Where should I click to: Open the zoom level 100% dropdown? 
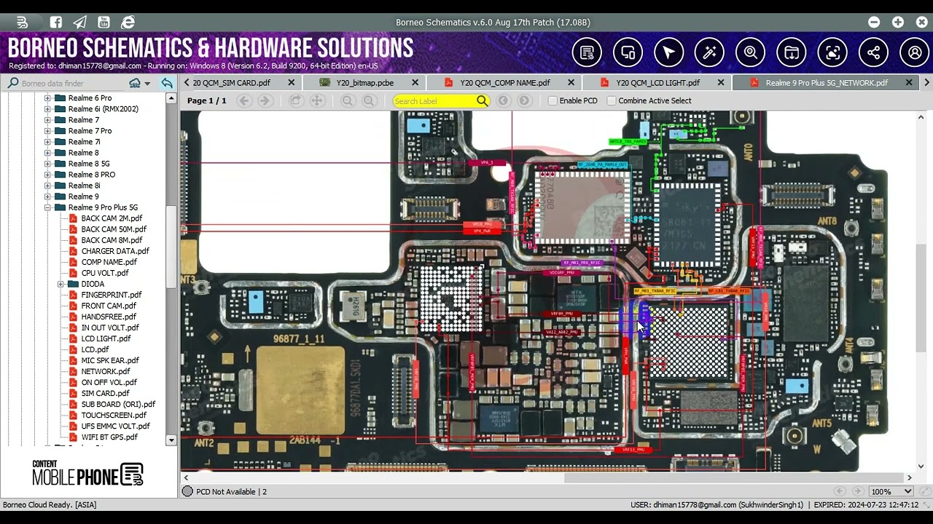pos(906,492)
